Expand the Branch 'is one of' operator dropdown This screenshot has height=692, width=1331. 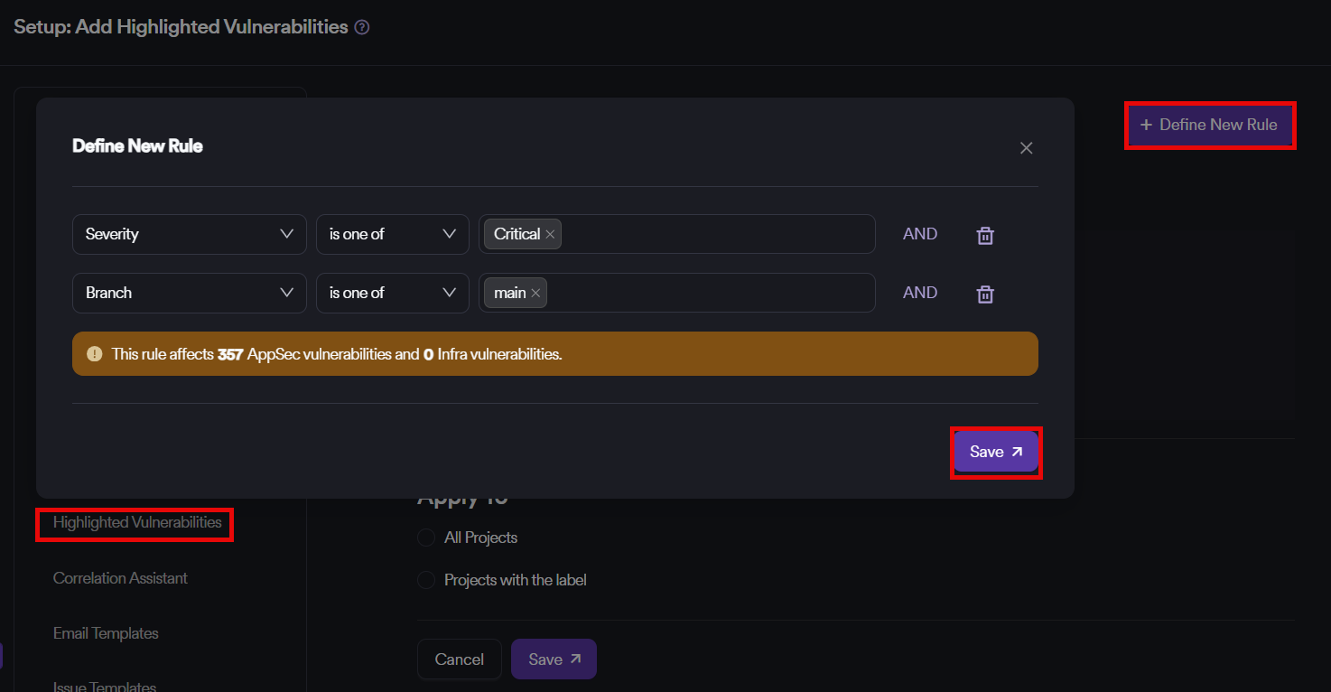[x=392, y=293]
